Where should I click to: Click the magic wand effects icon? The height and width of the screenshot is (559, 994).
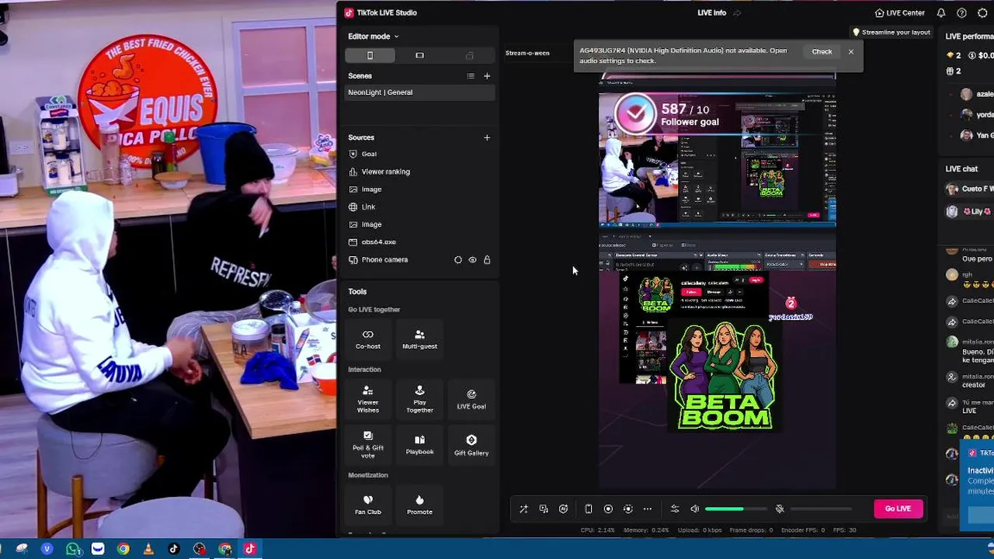523,509
